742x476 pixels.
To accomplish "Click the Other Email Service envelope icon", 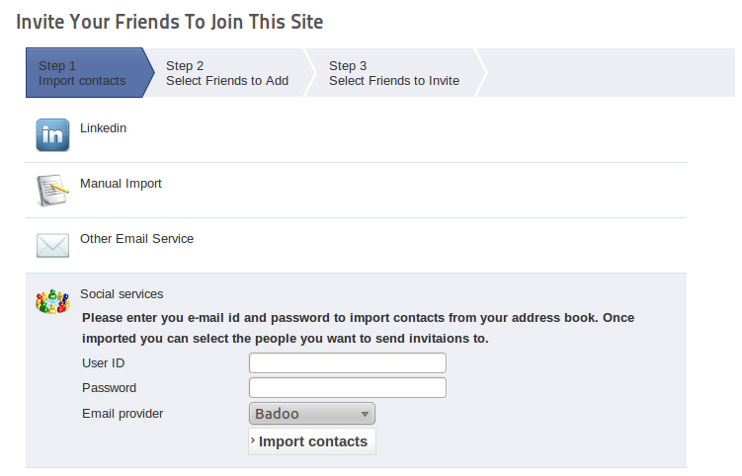I will coord(52,245).
